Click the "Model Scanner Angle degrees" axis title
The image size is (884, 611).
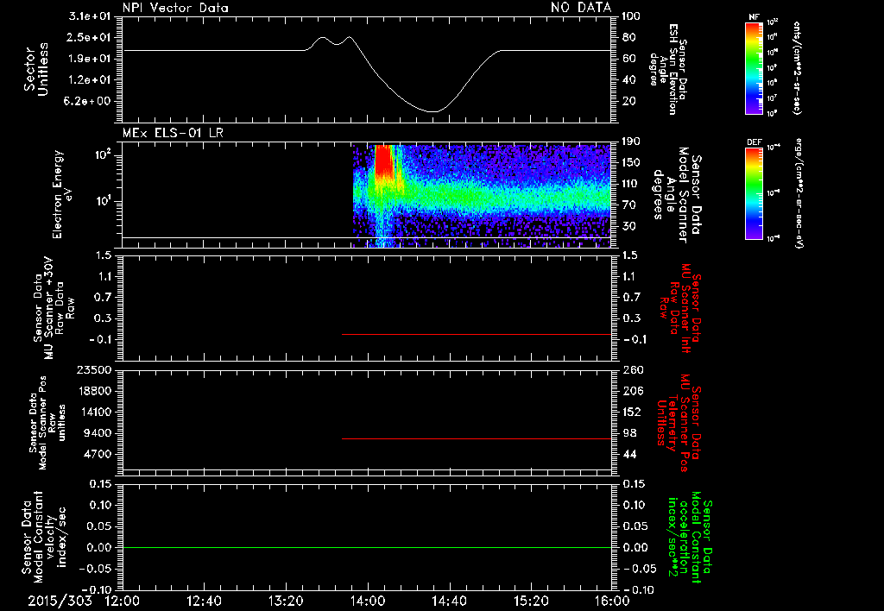677,195
